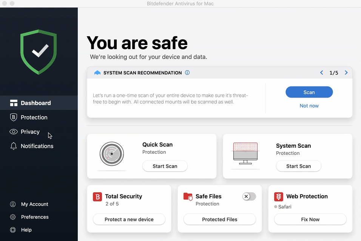
Task: Click the Help lifebuoy icon
Action: [13, 230]
